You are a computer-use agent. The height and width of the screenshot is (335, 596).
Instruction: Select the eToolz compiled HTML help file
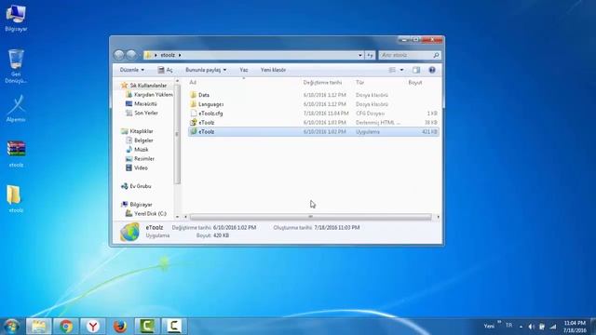[313, 122]
